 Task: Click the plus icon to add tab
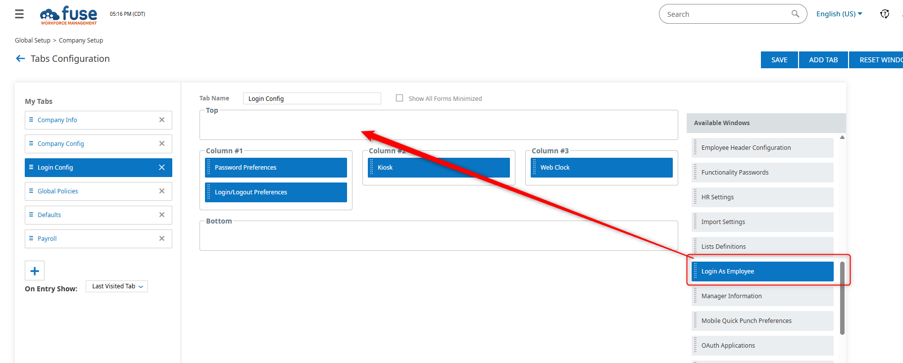[x=35, y=271]
